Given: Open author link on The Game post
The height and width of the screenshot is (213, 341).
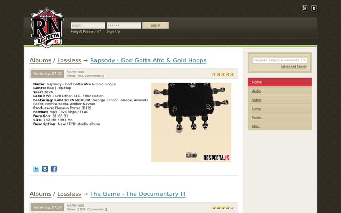Looking at the screenshot, I should point(81,206).
